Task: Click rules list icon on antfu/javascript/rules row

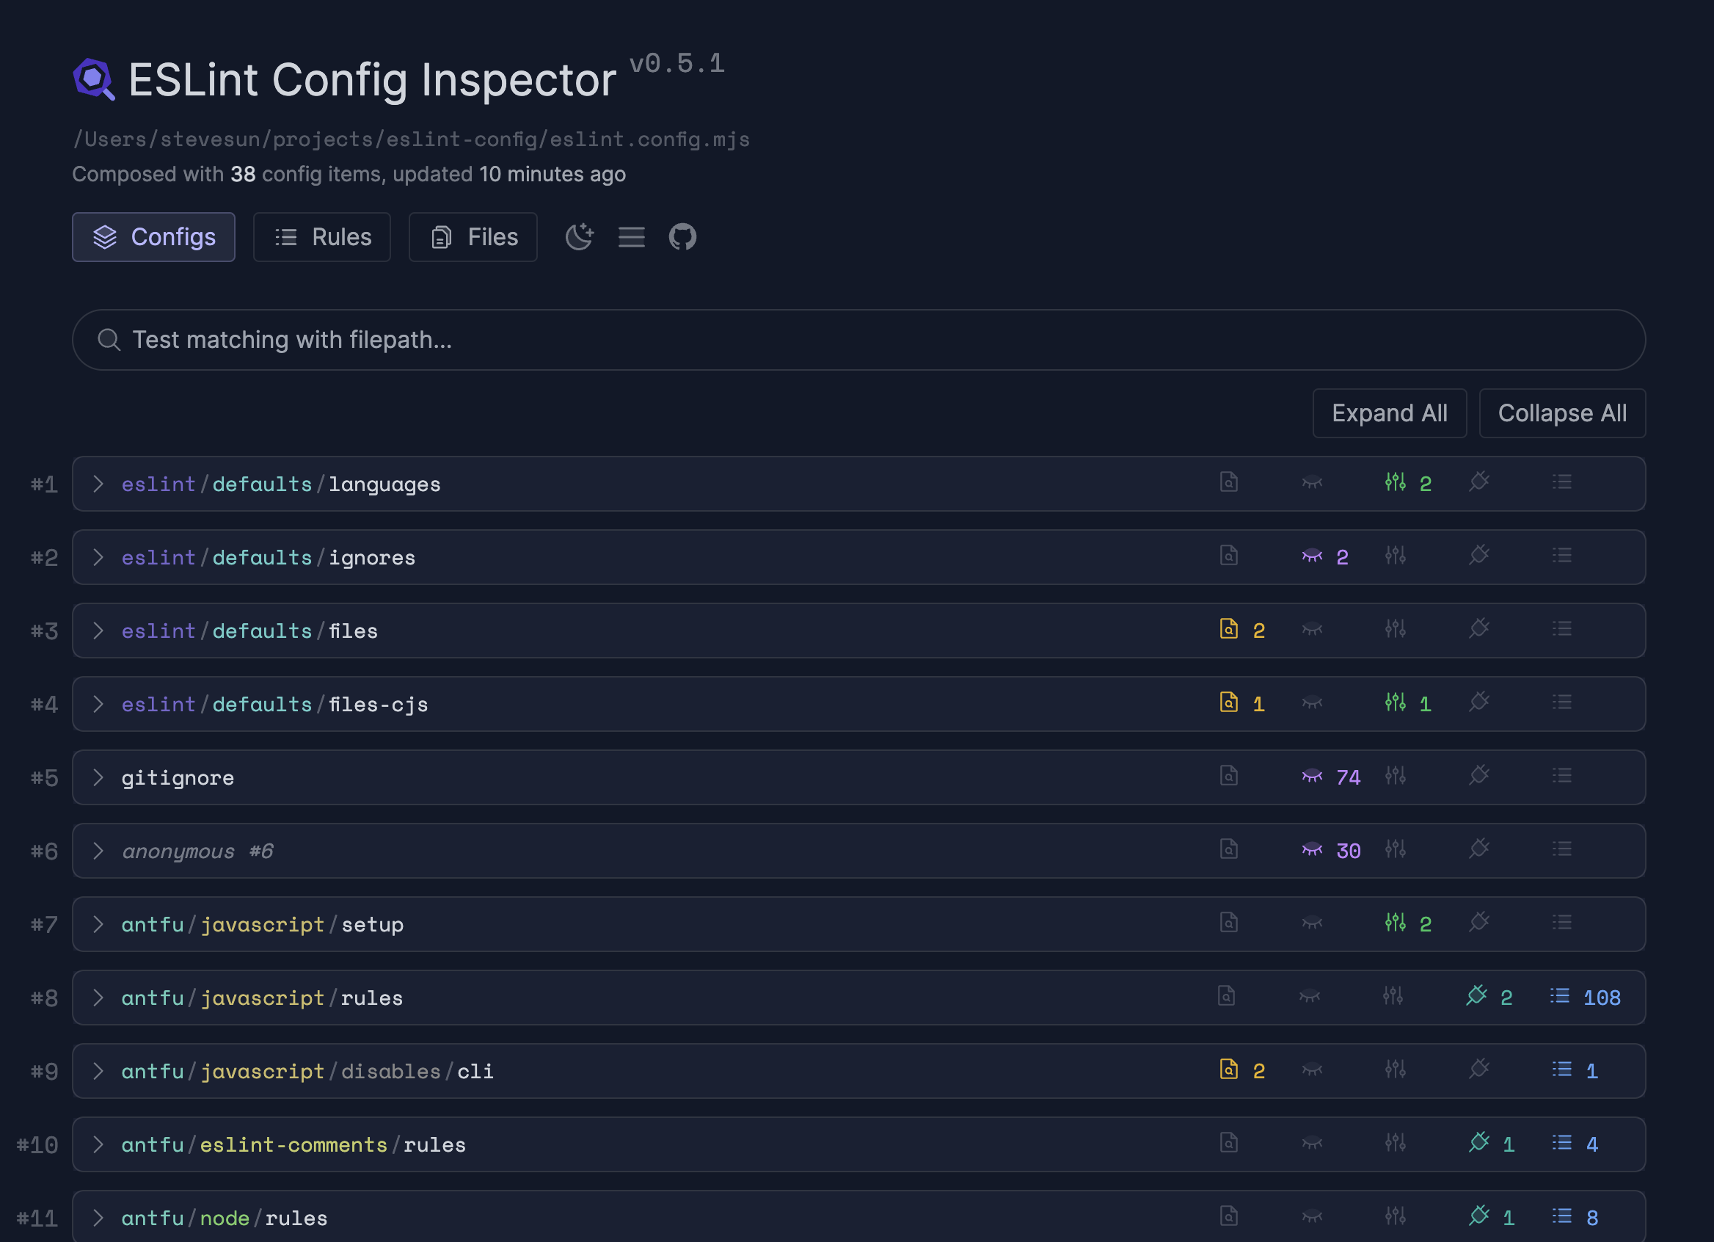Action: [x=1559, y=996]
